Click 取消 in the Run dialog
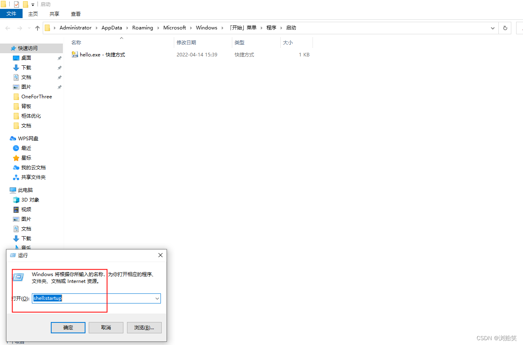Image resolution: width=523 pixels, height=345 pixels. [106, 328]
